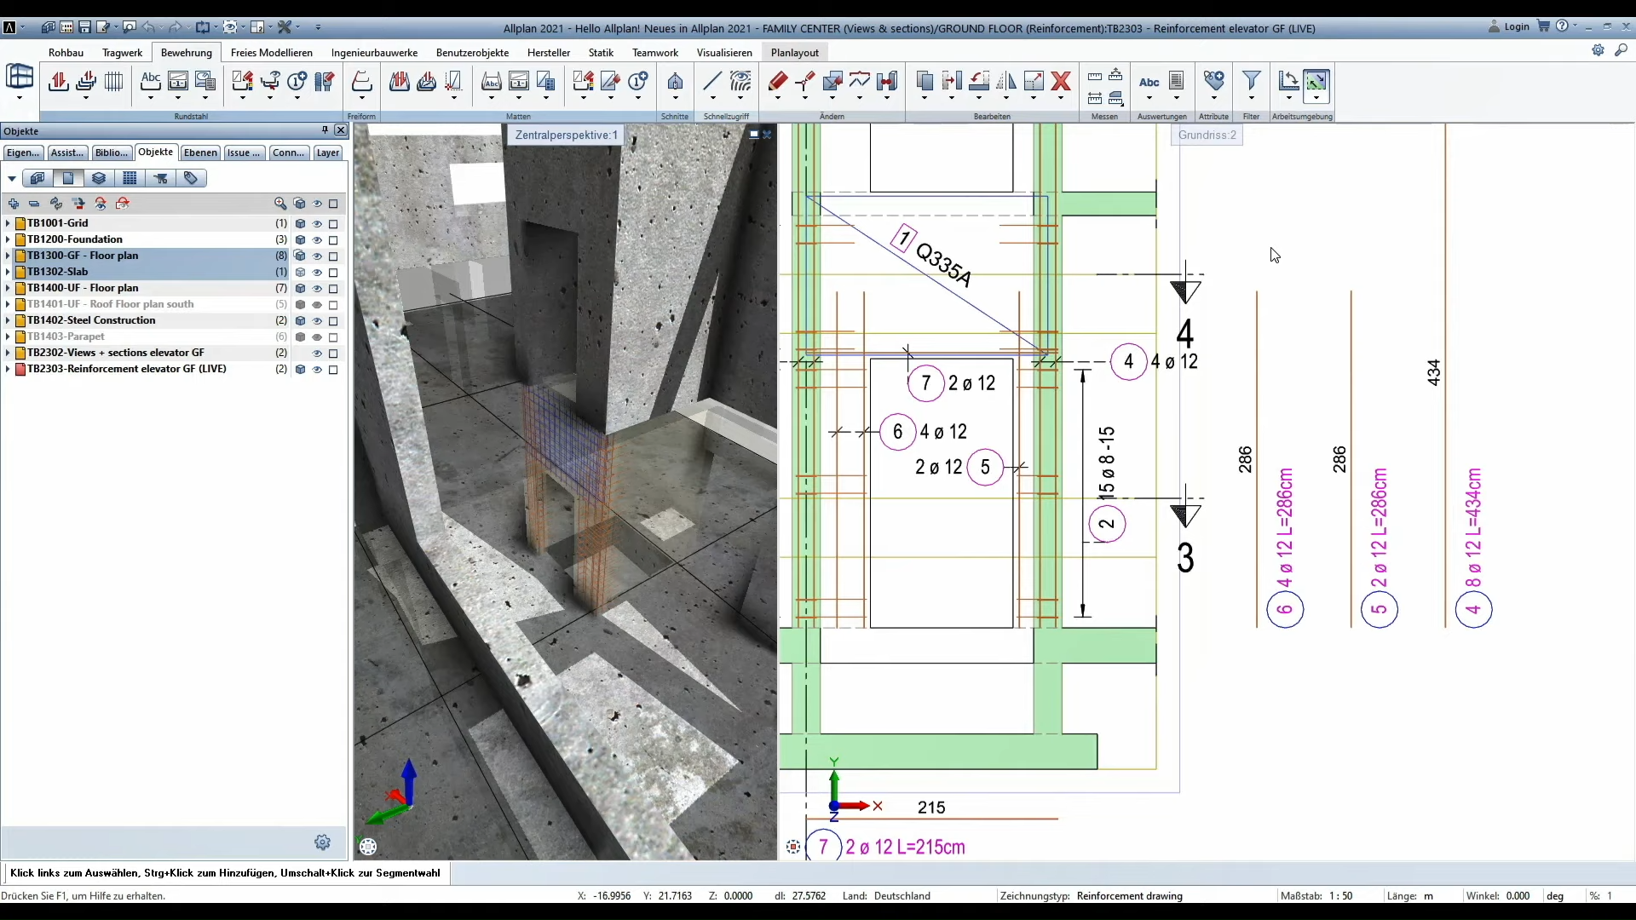Select the Filter funnel icon
1636x920 pixels.
coord(1251,81)
